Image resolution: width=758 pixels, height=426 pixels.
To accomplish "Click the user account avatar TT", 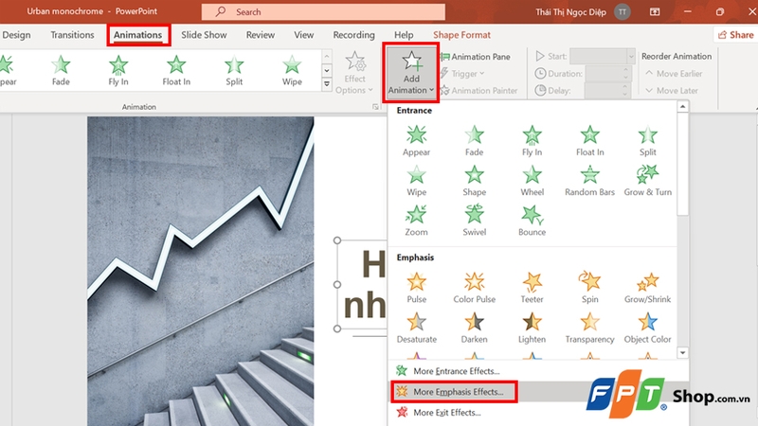I will 623,11.
